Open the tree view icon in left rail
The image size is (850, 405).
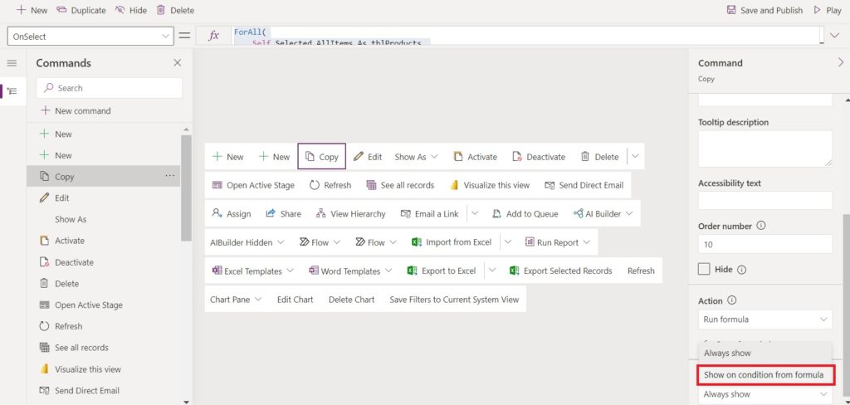click(12, 91)
